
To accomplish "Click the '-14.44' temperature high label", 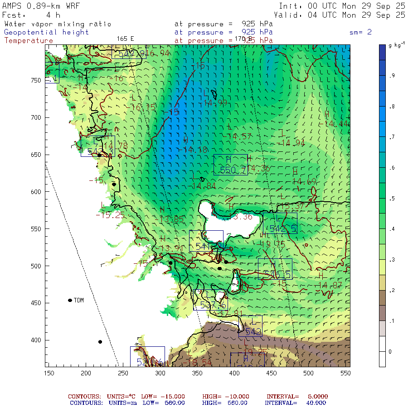I will pyautogui.click(x=335, y=124).
